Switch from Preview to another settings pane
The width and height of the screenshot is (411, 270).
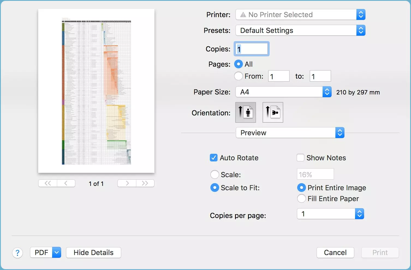click(x=340, y=133)
